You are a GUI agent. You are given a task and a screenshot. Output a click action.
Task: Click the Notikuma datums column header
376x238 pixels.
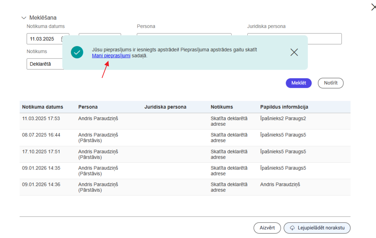point(42,107)
